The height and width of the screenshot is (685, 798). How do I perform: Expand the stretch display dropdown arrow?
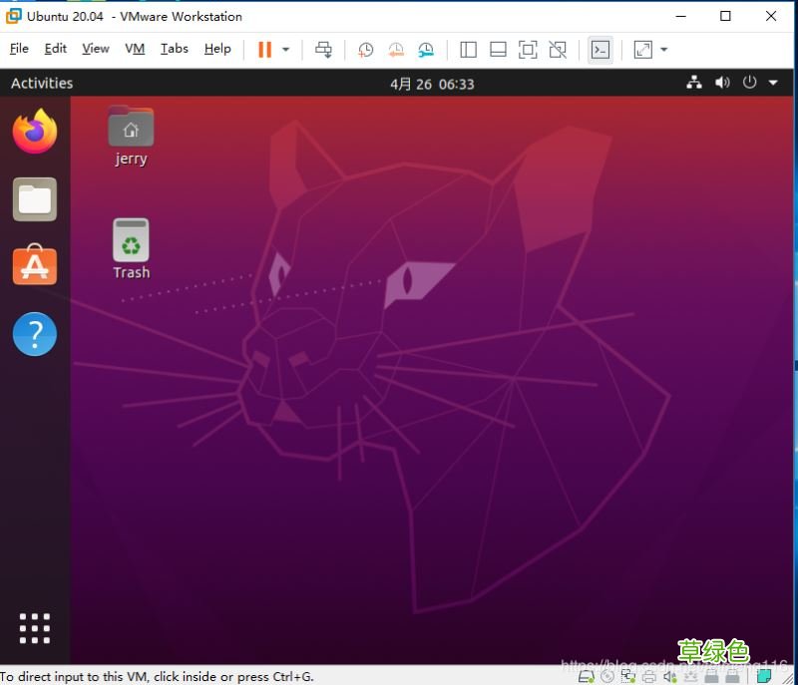[x=663, y=49]
